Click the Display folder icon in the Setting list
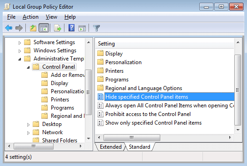This screenshot has height=166, width=247. coord(100,53)
